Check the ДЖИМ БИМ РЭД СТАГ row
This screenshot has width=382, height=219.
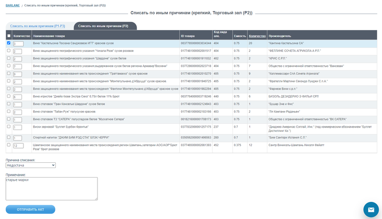(9, 137)
